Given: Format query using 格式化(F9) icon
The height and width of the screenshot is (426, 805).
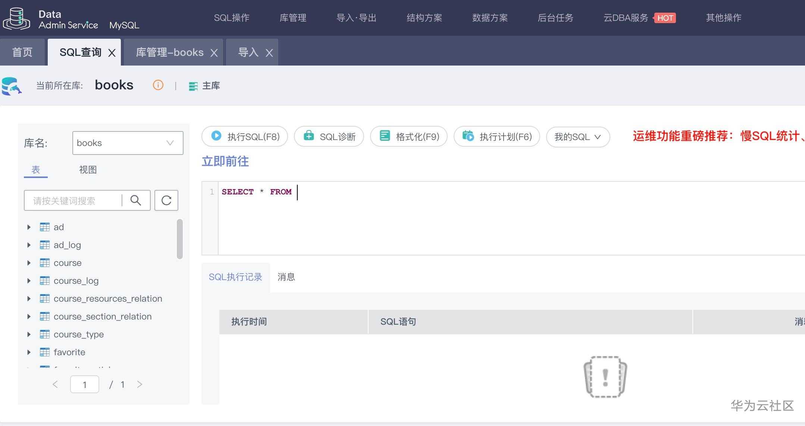Looking at the screenshot, I should tap(385, 136).
